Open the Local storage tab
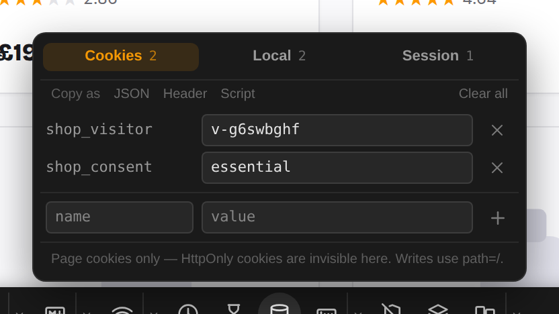The height and width of the screenshot is (314, 559). [279, 56]
